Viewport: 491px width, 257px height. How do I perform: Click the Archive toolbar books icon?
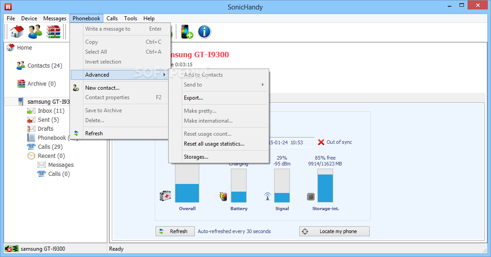click(x=53, y=32)
